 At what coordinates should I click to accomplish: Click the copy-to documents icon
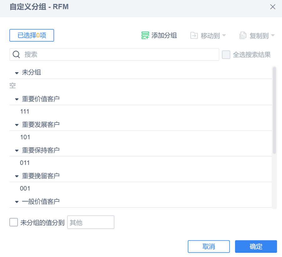(x=243, y=36)
